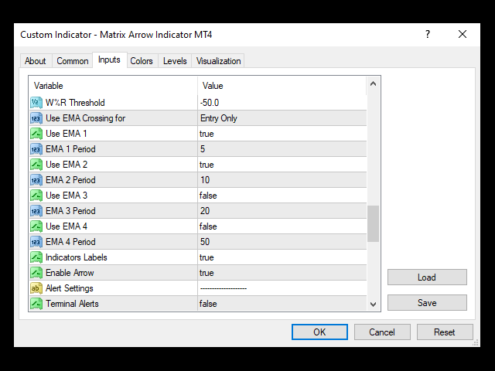Switch to the Colors tab
Screen dimensions: 495x371
pos(142,61)
